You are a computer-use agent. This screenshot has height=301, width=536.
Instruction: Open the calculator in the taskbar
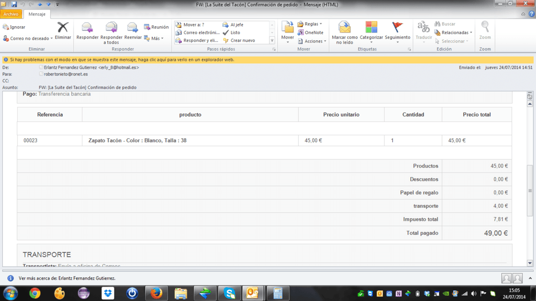pos(278,293)
